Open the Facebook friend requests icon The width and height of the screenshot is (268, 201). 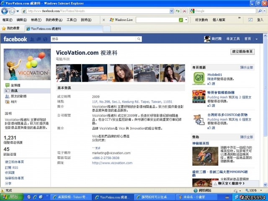click(32, 39)
